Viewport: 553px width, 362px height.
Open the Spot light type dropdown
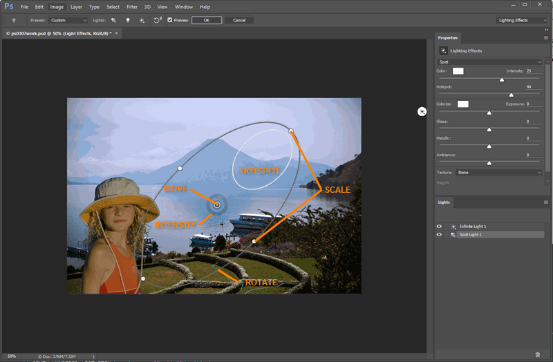(489, 62)
